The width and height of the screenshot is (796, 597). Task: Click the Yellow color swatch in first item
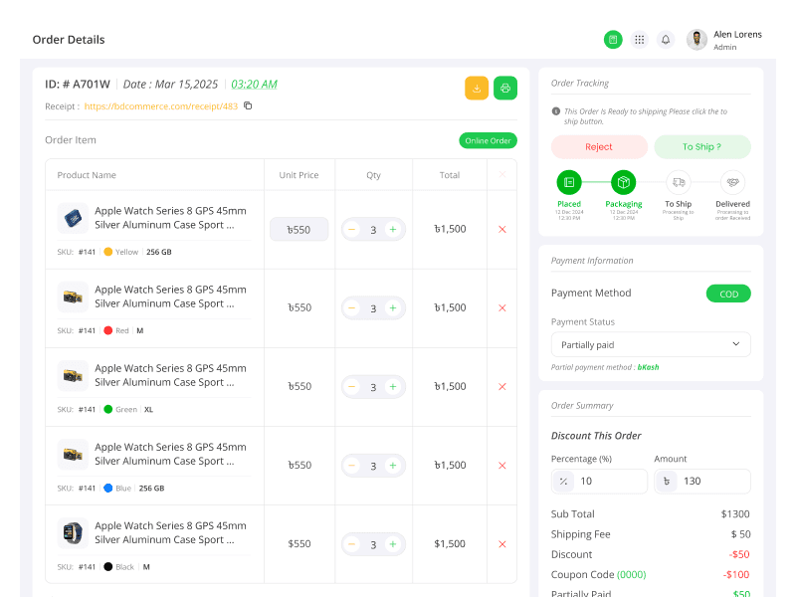click(x=108, y=252)
